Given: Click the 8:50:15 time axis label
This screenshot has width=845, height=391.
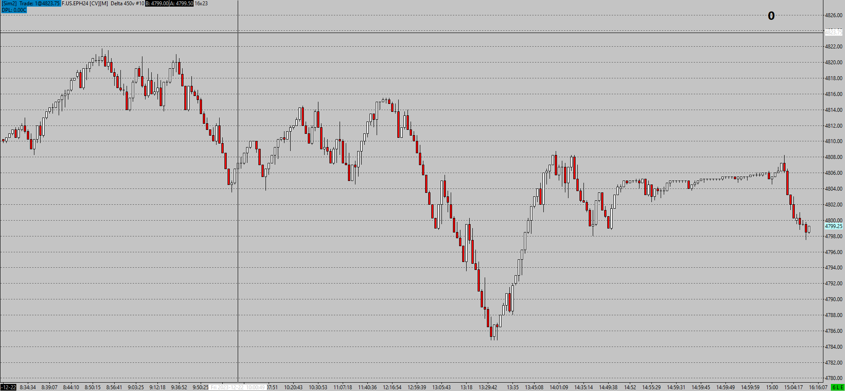Looking at the screenshot, I should click(93, 387).
